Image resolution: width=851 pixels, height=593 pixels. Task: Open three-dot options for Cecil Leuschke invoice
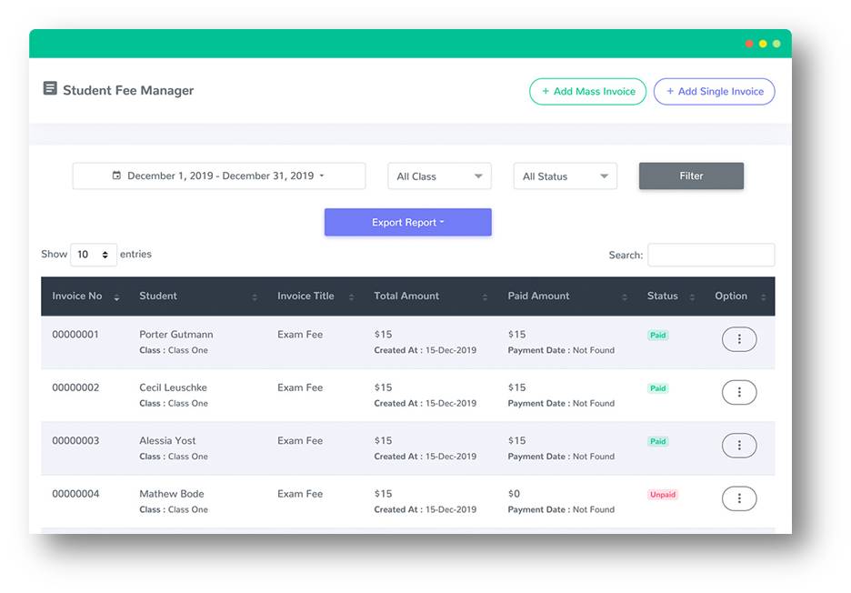(738, 392)
